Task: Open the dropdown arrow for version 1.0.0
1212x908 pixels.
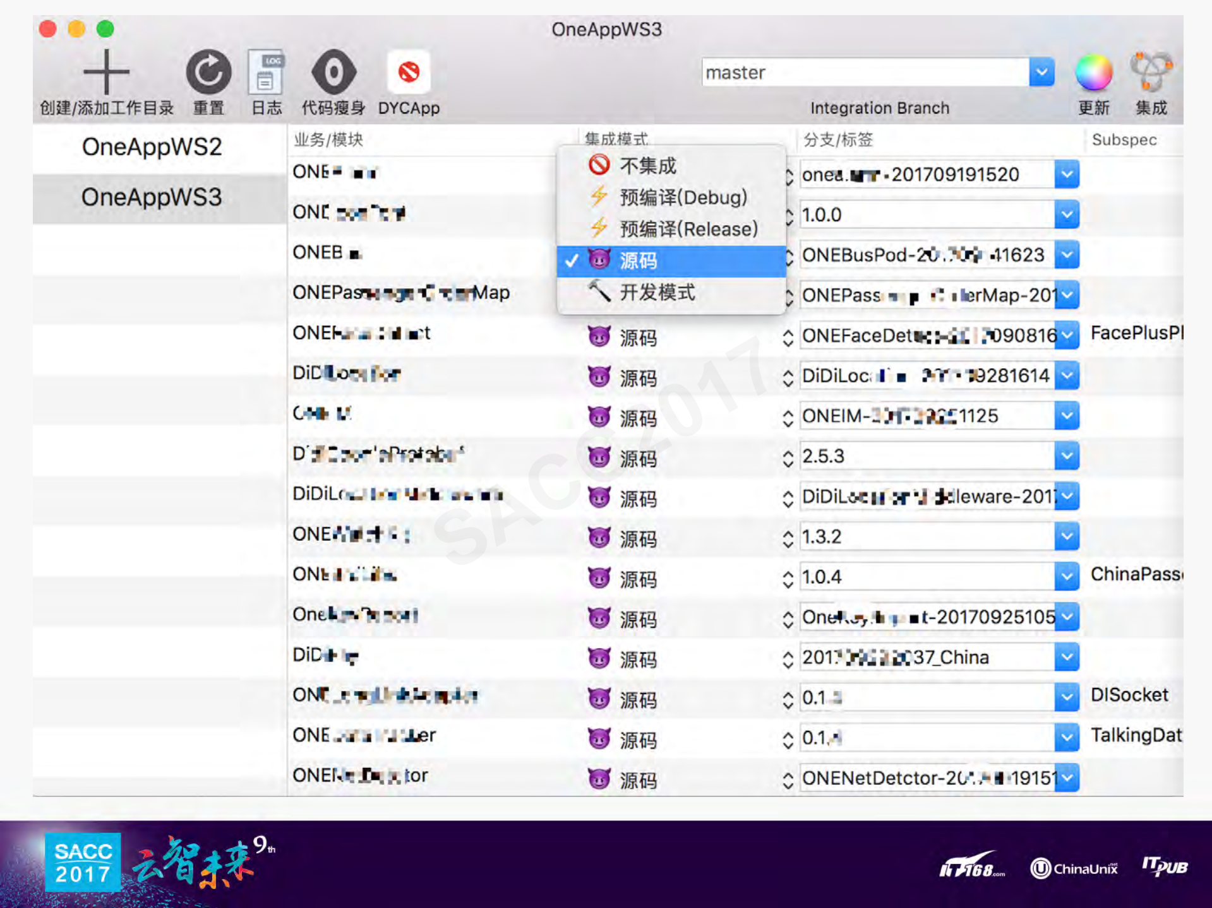Action: click(x=1066, y=215)
